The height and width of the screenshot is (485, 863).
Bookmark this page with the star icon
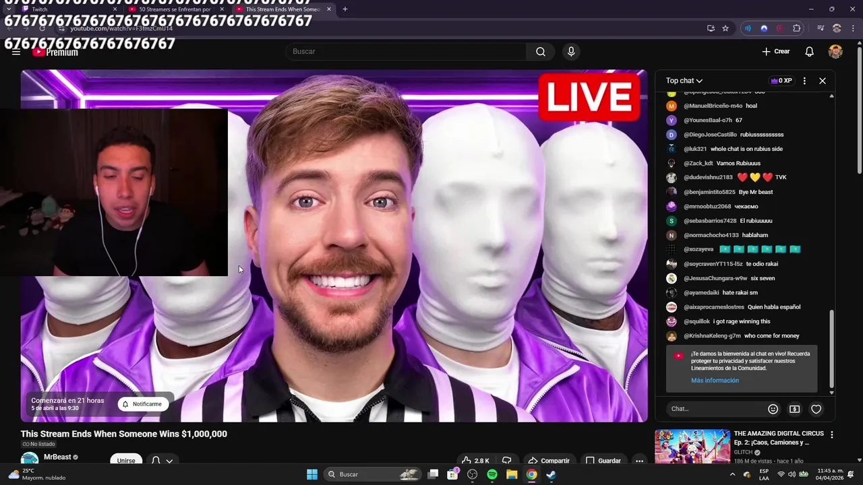[x=725, y=28]
